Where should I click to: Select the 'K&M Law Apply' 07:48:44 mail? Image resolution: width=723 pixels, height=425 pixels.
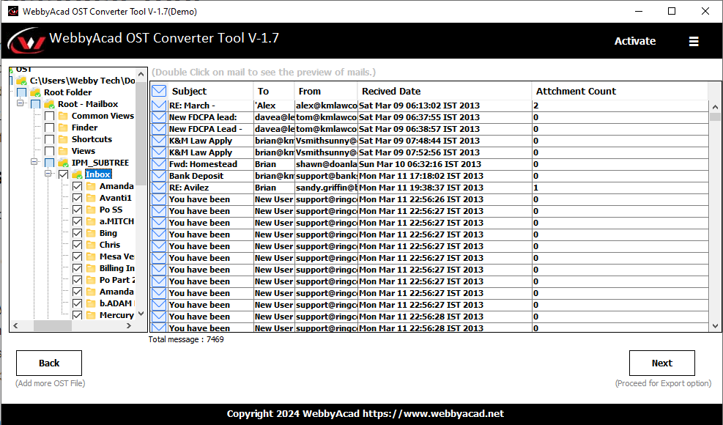(429, 141)
